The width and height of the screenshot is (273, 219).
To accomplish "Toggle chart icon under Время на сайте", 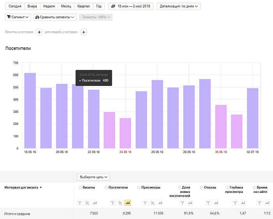I will [267, 203].
